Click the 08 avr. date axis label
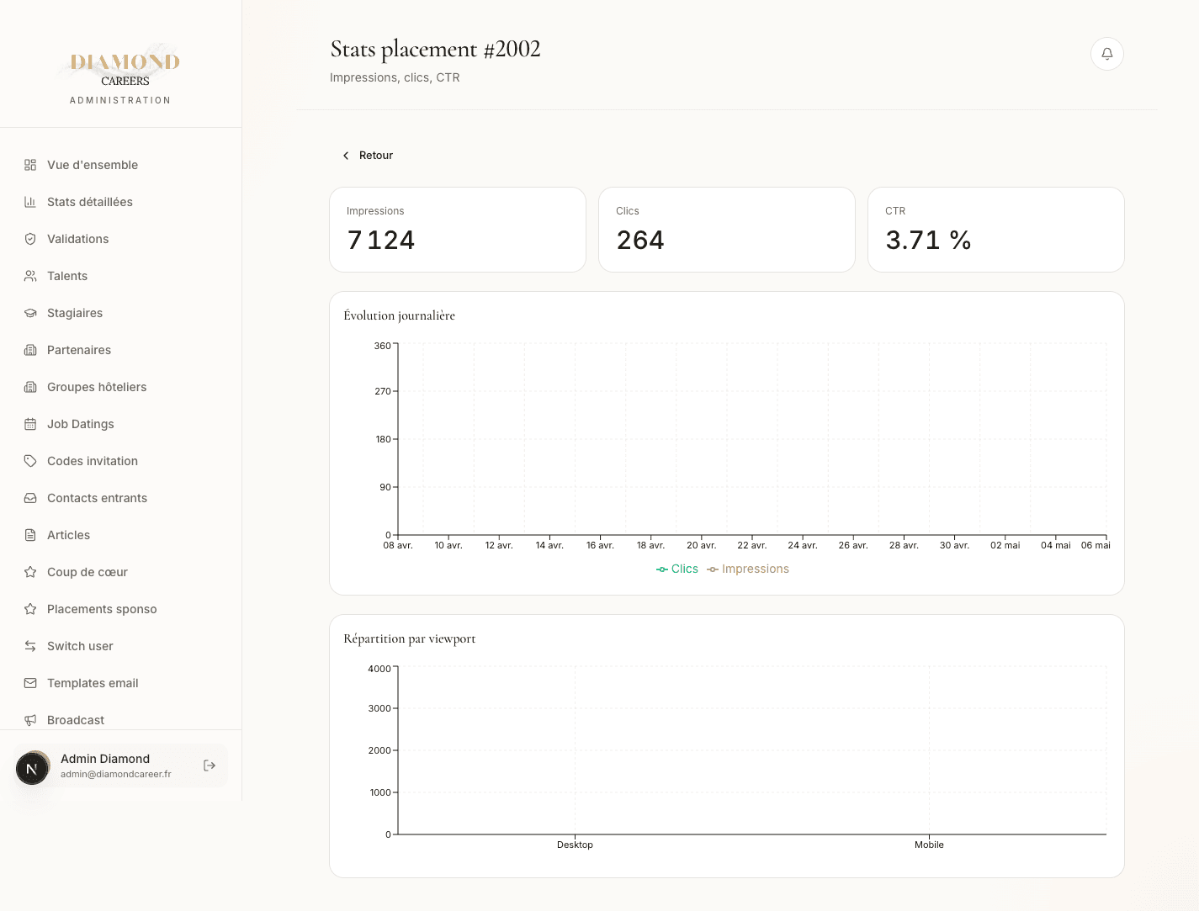The height and width of the screenshot is (911, 1199). point(398,545)
